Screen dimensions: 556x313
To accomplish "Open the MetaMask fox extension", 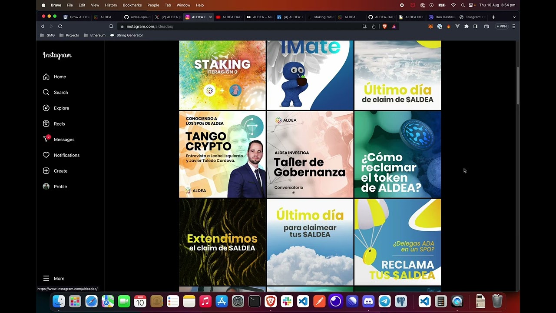I will [x=430, y=27].
